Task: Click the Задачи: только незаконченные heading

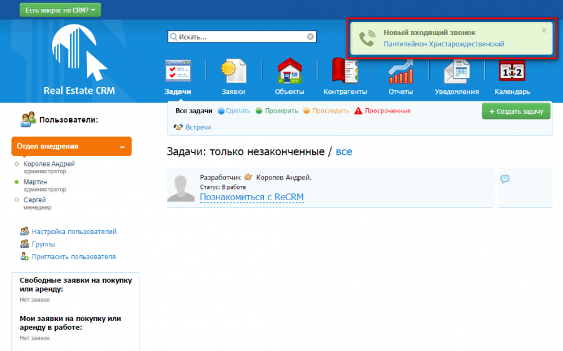Action: (246, 151)
